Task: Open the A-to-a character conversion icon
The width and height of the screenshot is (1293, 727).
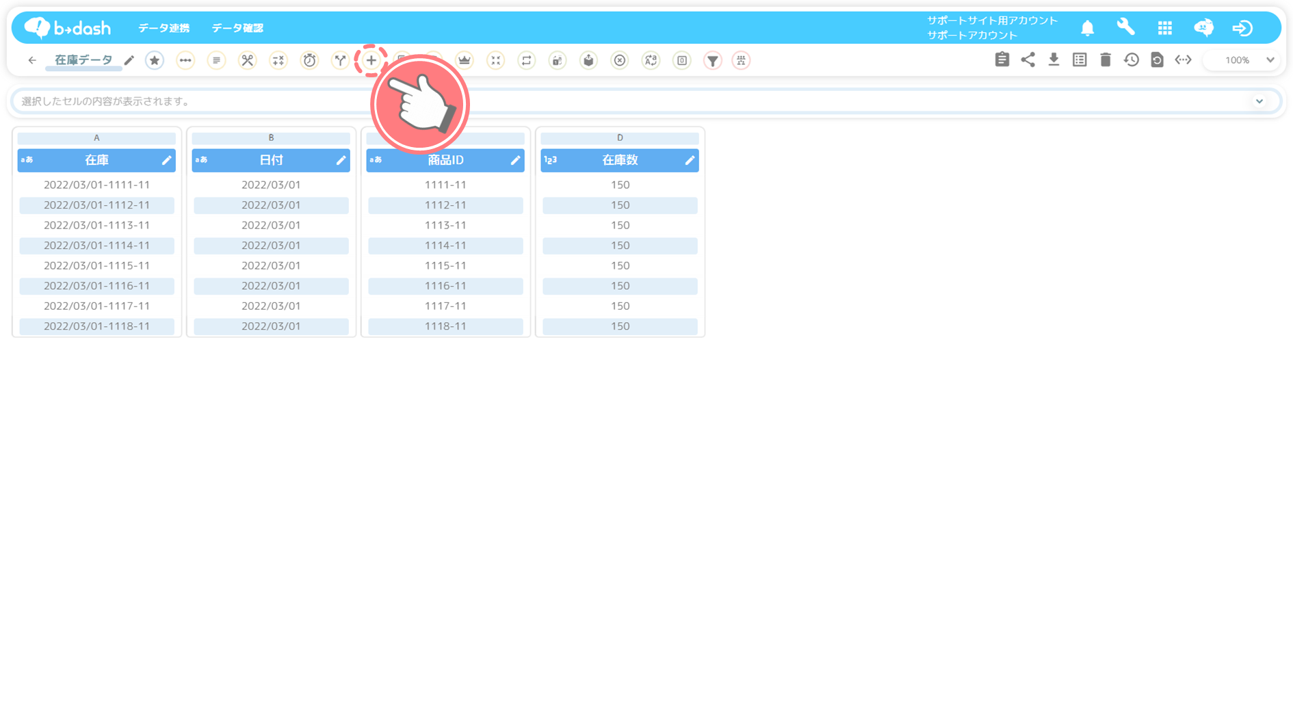Action: point(651,60)
